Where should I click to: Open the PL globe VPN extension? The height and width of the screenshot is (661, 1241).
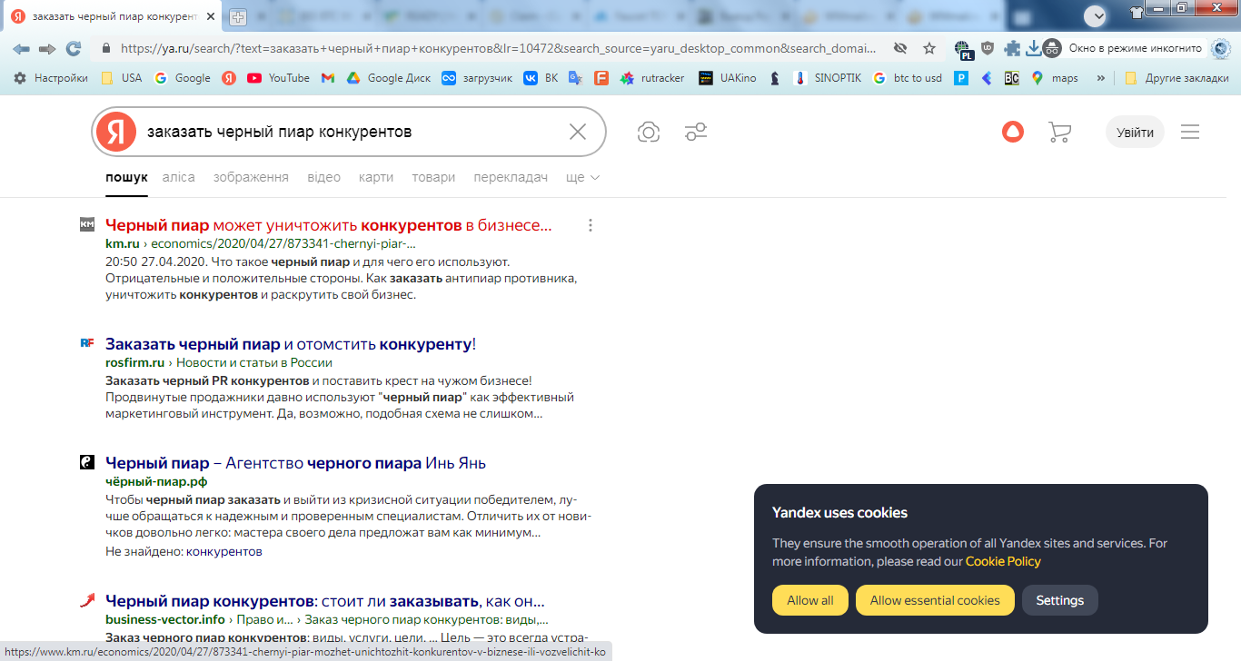click(963, 49)
